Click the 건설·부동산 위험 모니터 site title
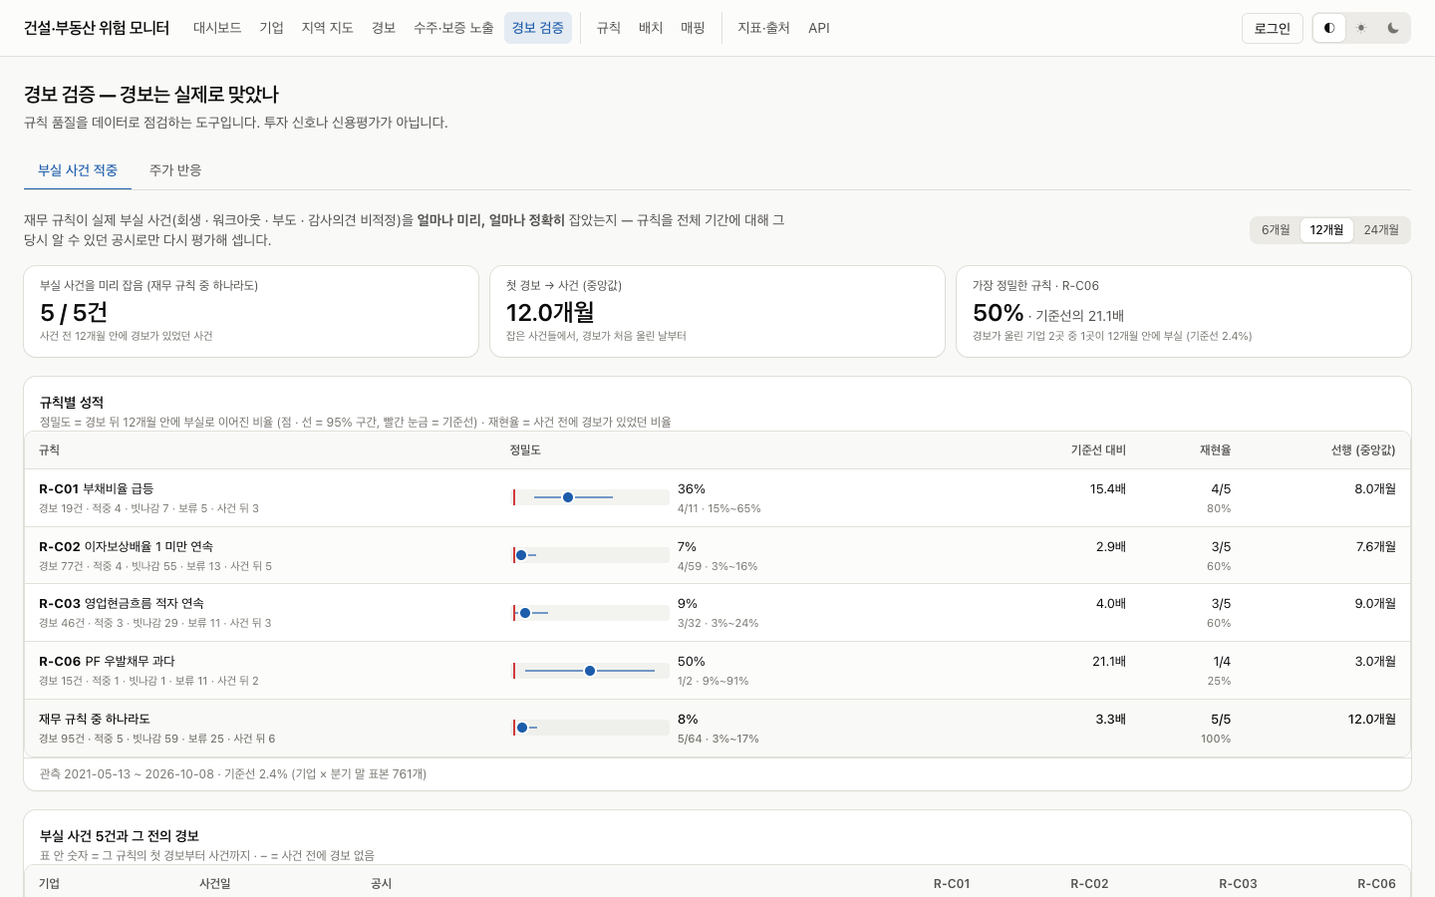The height and width of the screenshot is (897, 1435). 97,28
